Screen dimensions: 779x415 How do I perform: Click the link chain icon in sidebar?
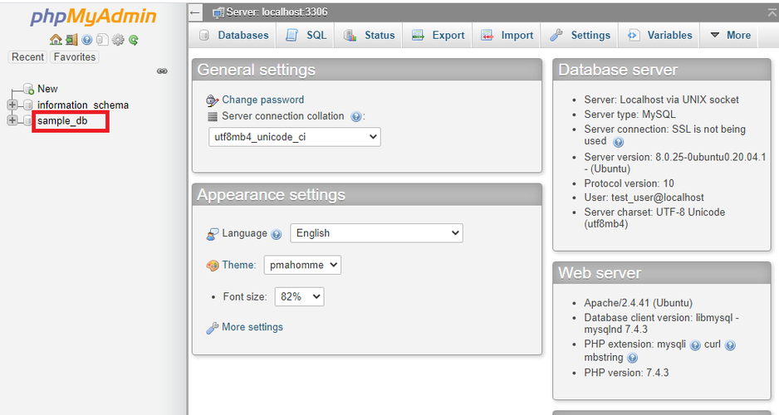[x=162, y=71]
